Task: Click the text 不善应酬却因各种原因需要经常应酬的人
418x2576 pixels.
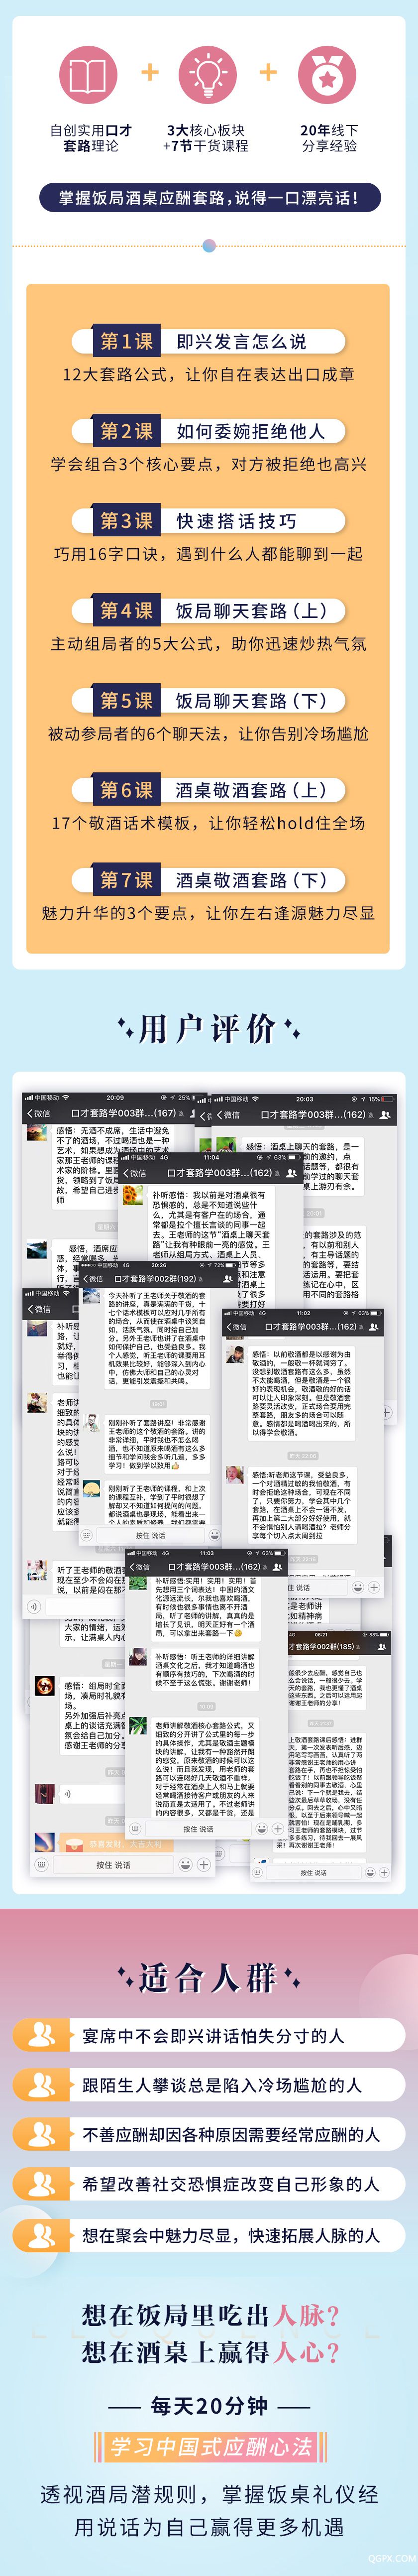Action: (231, 2135)
